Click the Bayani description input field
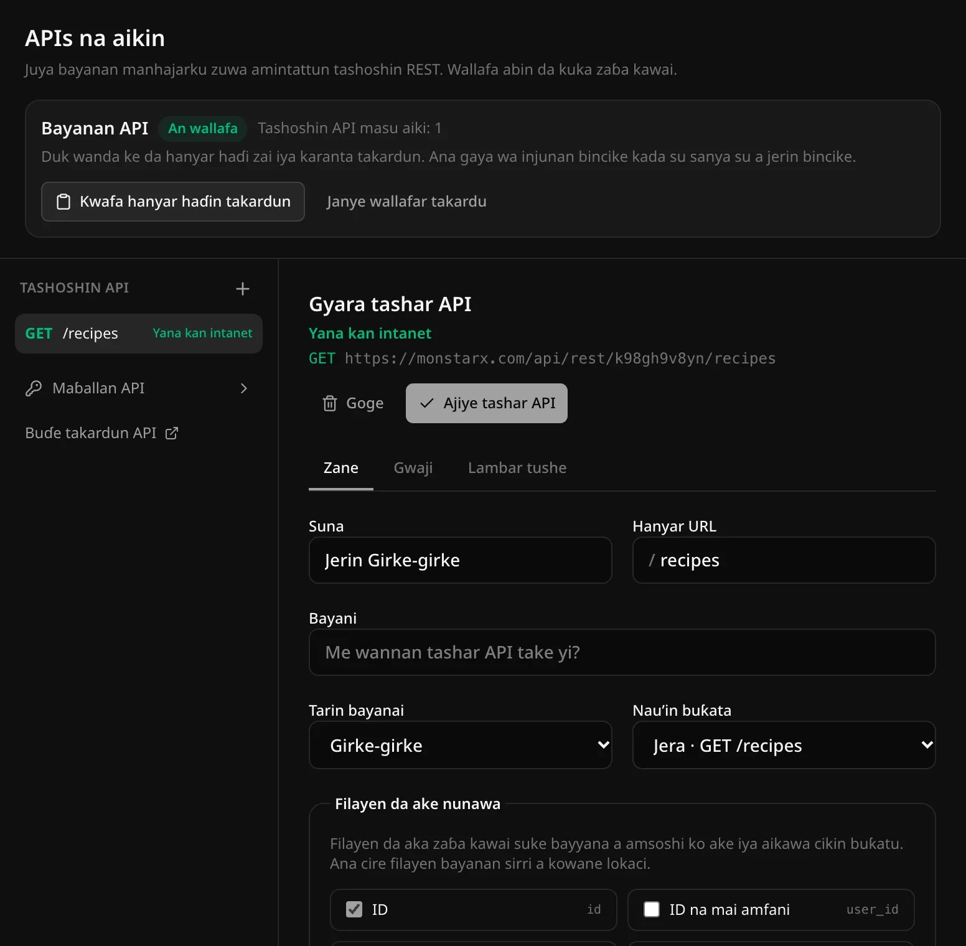Screen dimensions: 966x946 [622, 652]
